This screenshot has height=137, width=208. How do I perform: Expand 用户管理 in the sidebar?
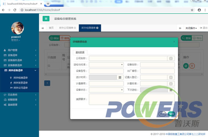[20, 50]
